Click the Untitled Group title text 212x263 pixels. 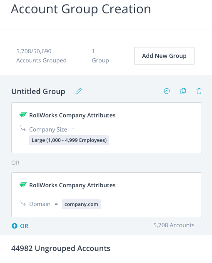(38, 92)
